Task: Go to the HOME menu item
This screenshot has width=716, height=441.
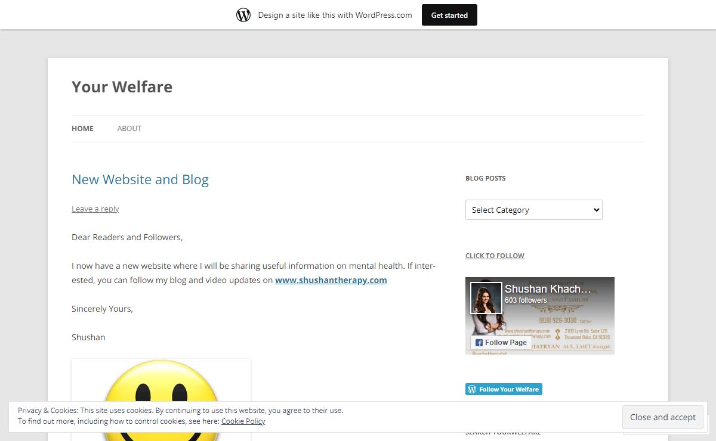Action: pyautogui.click(x=82, y=128)
